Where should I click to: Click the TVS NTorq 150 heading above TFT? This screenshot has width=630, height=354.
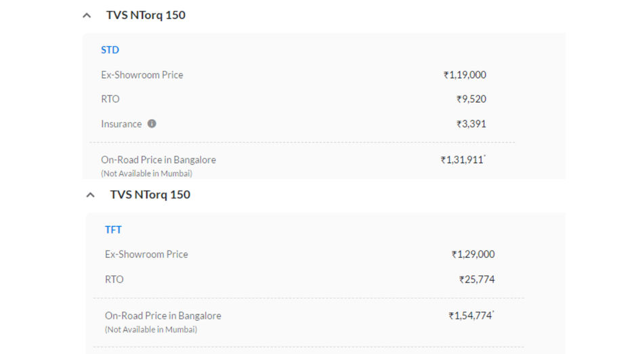coord(150,195)
